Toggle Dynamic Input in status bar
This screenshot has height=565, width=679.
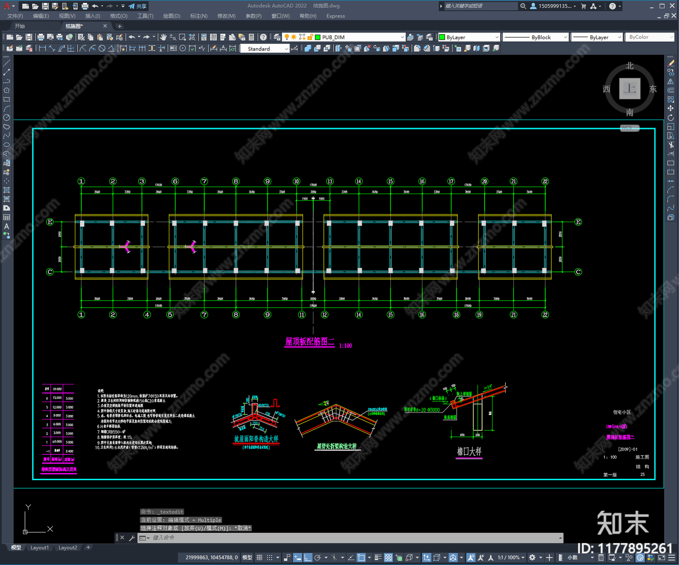point(297,557)
